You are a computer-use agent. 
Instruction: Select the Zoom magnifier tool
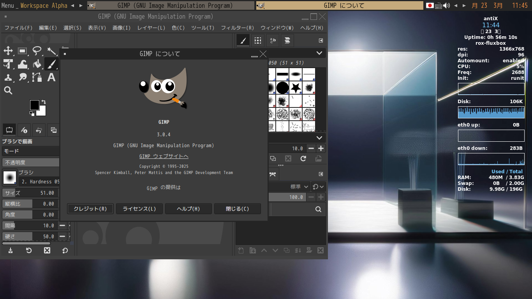point(8,91)
